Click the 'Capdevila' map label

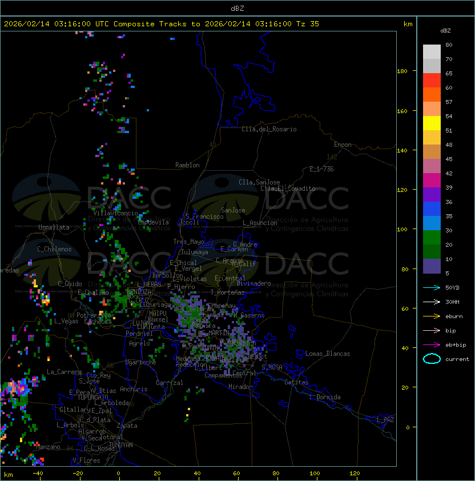click(154, 222)
